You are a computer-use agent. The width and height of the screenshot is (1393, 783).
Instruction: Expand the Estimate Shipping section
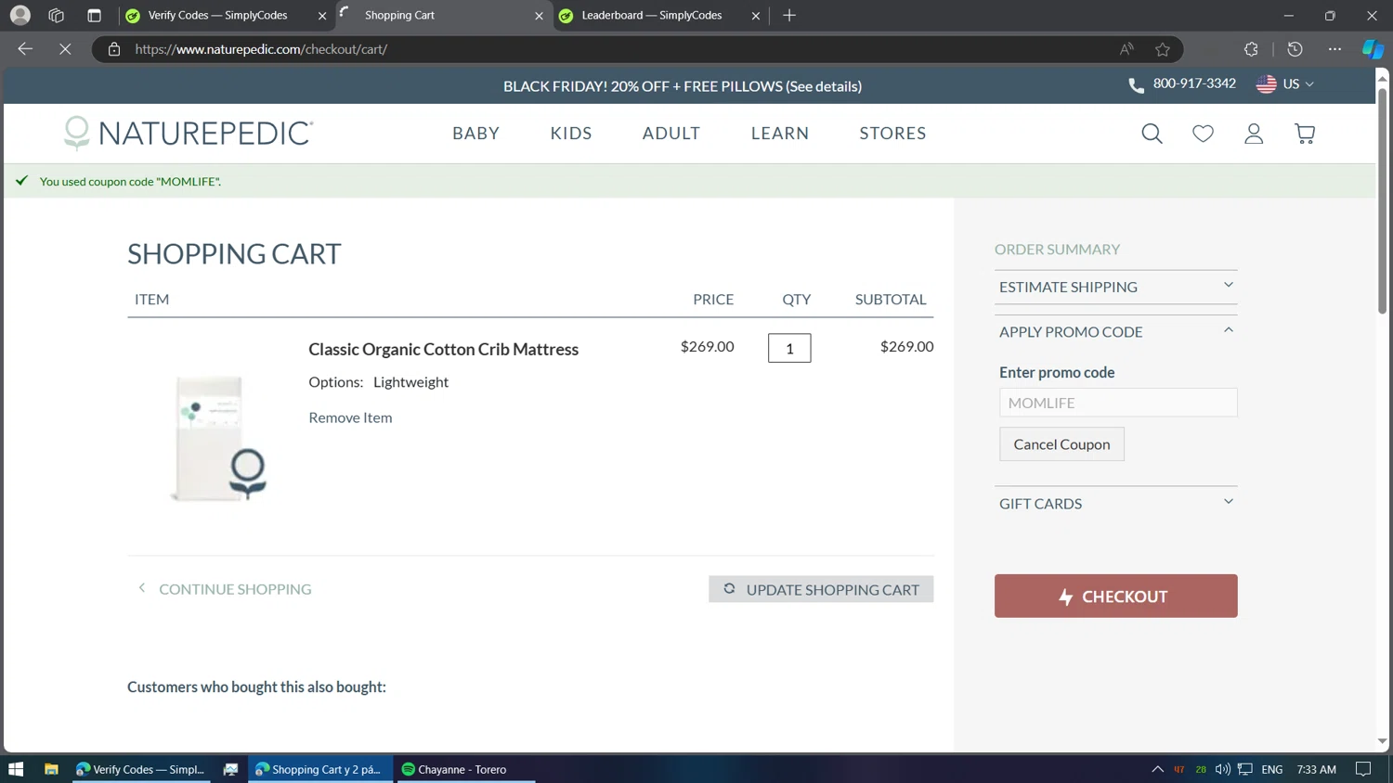pos(1116,287)
